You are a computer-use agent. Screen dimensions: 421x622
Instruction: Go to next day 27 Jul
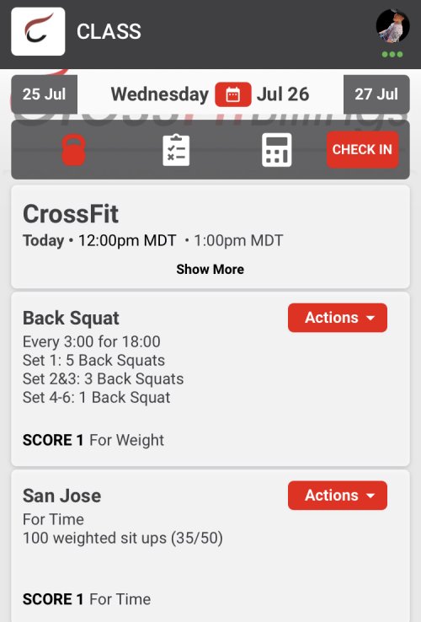pyautogui.click(x=376, y=94)
